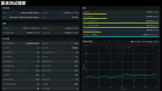Click the teal 99.95% GPU-bound bar

click(x=121, y=37)
